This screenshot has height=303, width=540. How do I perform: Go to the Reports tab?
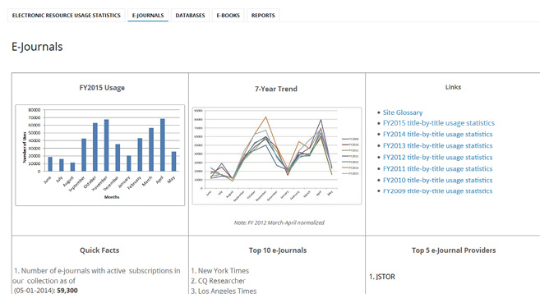(263, 15)
